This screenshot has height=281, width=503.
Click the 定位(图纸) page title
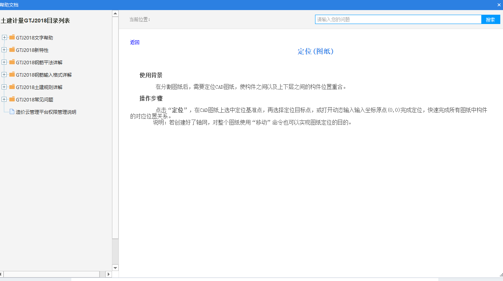tap(315, 51)
